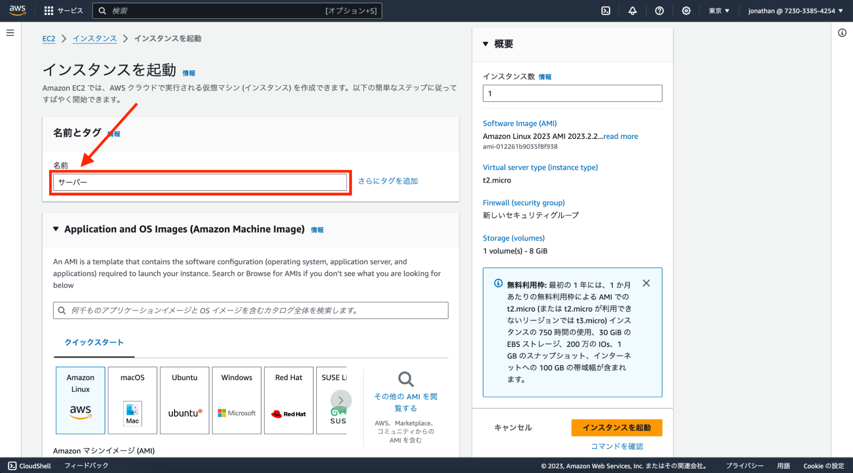Viewport: 853px width, 473px height.
Task: Dismiss the 無料利用枠 info notice
Action: [x=646, y=283]
